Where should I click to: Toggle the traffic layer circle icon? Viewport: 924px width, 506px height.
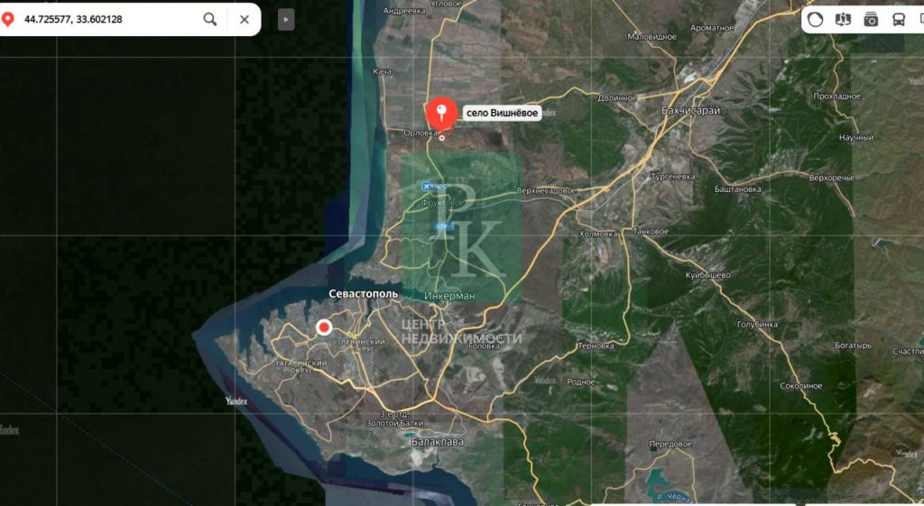[816, 19]
